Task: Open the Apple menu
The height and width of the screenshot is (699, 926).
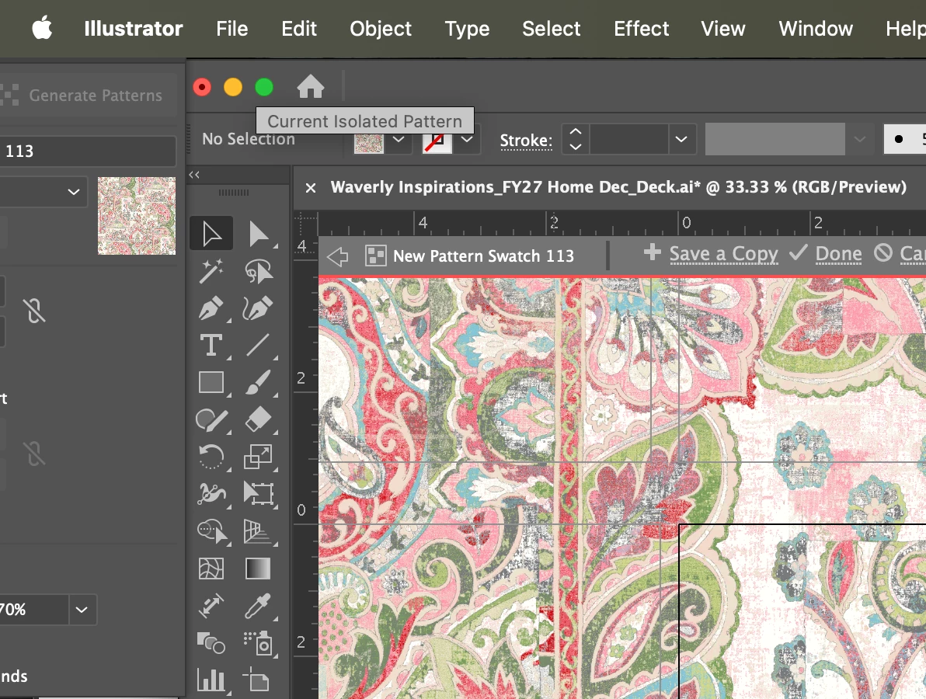Action: pyautogui.click(x=42, y=28)
